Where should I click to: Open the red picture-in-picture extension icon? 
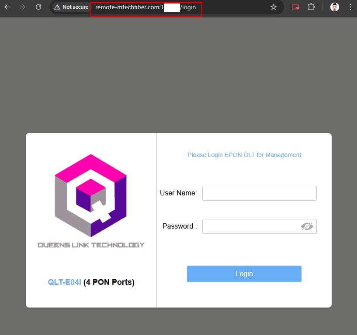[x=295, y=7]
